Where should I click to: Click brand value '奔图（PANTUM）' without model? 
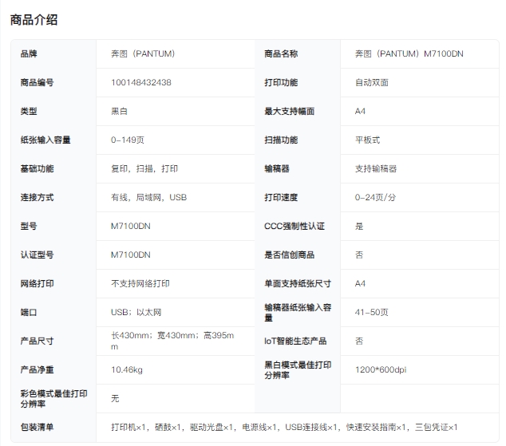[143, 53]
